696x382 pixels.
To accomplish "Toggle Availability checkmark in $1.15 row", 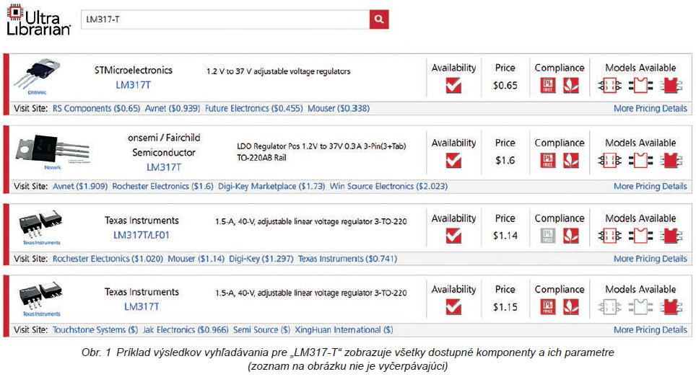I will (x=453, y=306).
